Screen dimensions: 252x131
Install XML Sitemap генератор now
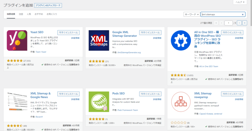[232, 94]
